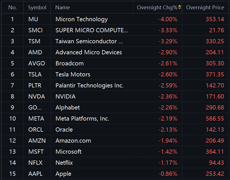Click the AMD symbol cell
Image resolution: width=230 pixels, height=180 pixels.
35,52
